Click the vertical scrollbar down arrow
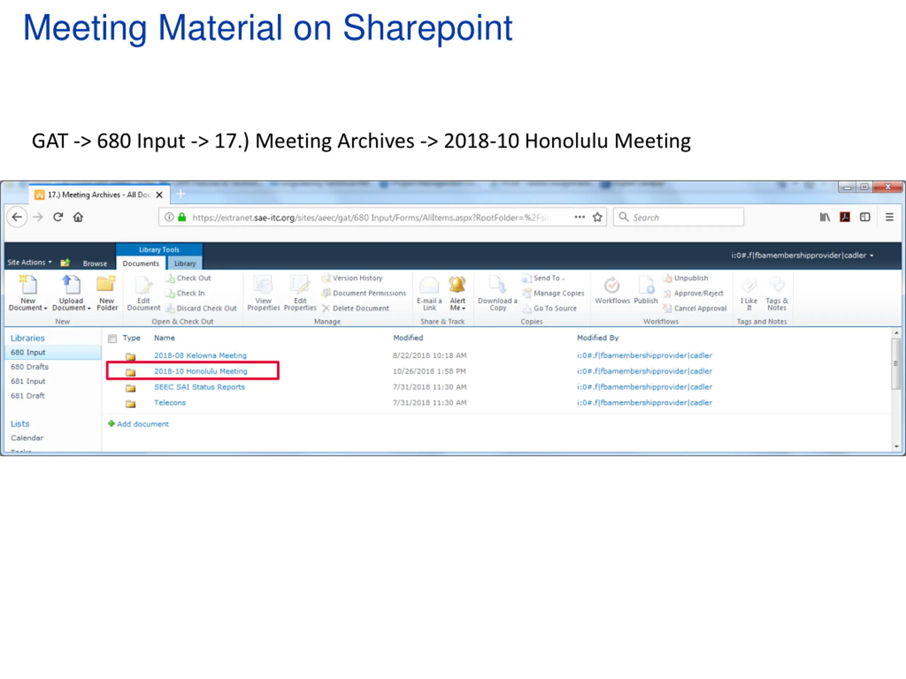Viewport: 906px width, 679px height. click(x=896, y=447)
